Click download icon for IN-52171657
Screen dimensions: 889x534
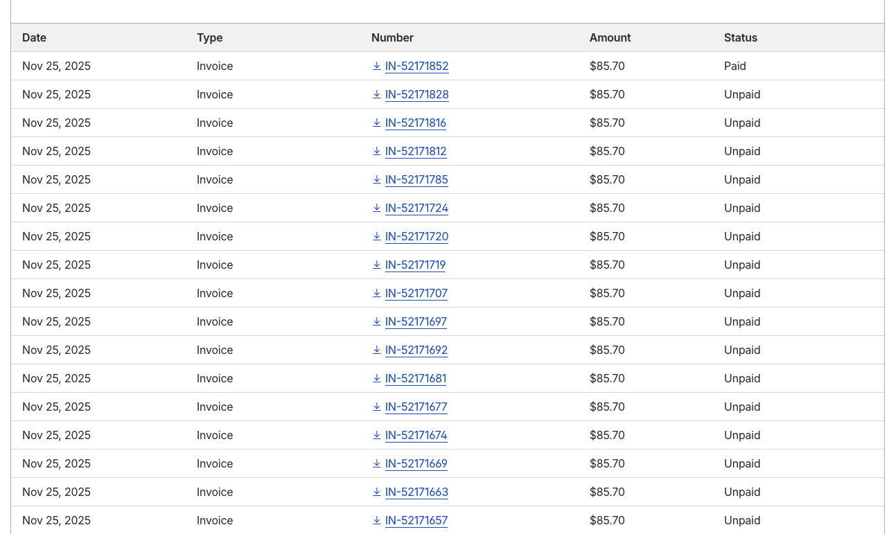pos(377,521)
